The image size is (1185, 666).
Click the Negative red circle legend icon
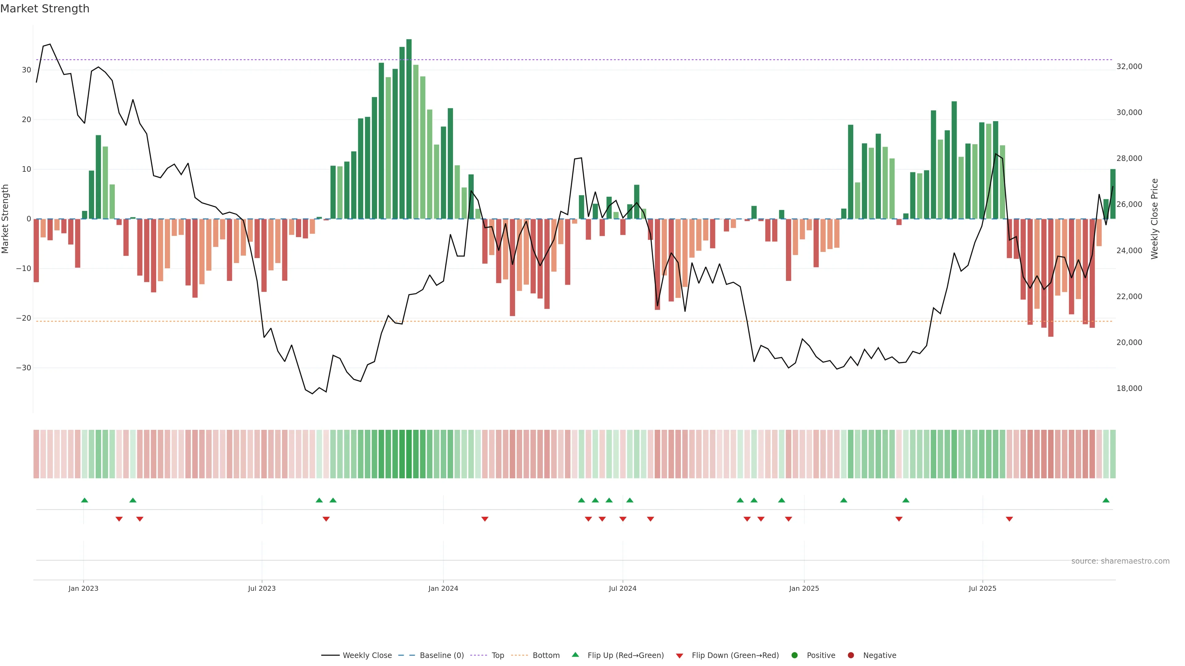[x=850, y=655]
